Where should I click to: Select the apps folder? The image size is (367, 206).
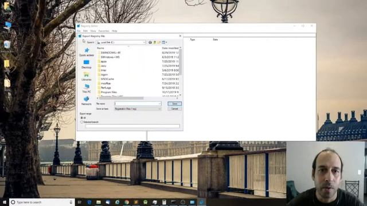(x=102, y=61)
